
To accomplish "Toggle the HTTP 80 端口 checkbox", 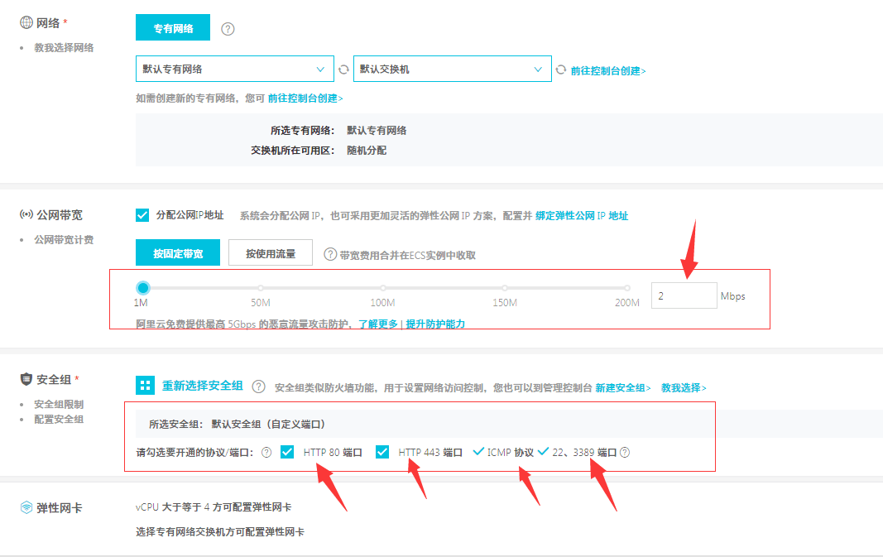I will pyautogui.click(x=287, y=452).
